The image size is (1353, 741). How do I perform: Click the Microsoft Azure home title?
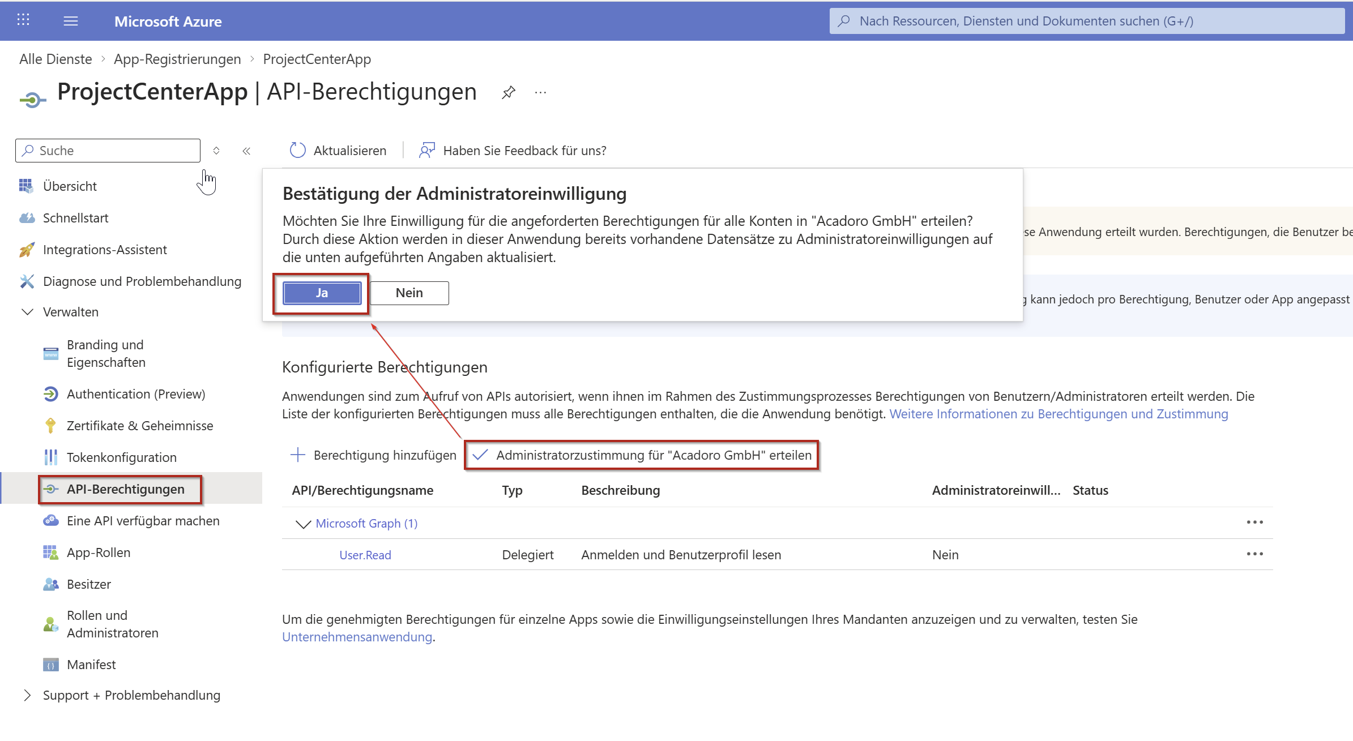point(168,22)
